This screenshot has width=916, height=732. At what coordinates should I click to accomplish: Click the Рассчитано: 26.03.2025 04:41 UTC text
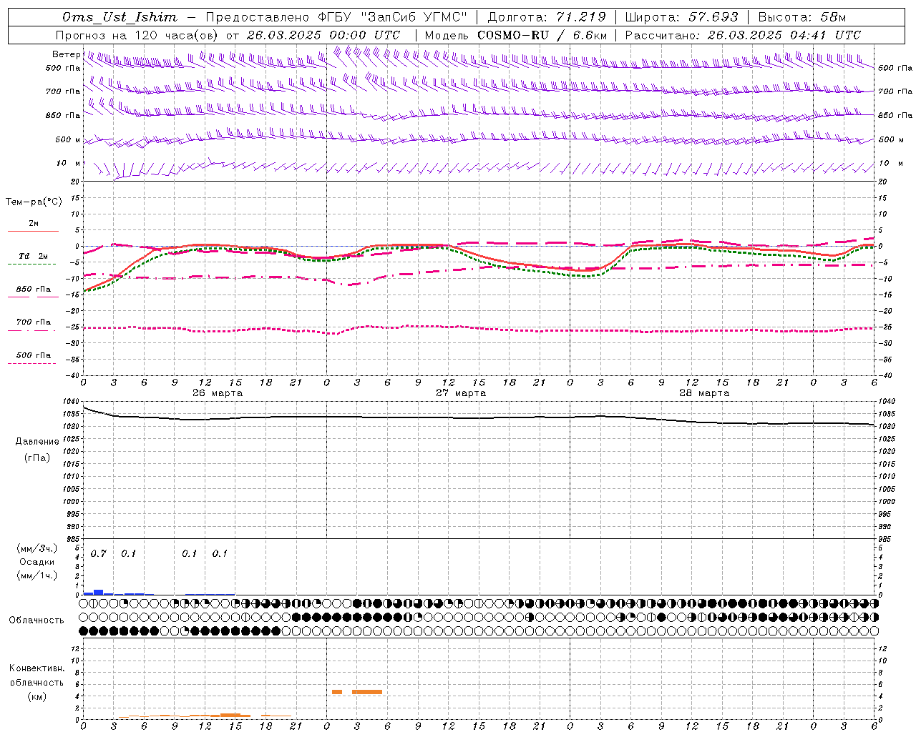pyautogui.click(x=743, y=35)
